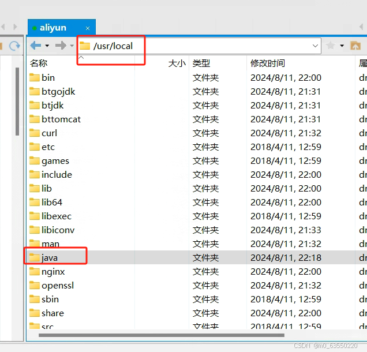Sort by 大小 column header
367x352 pixels.
(177, 63)
